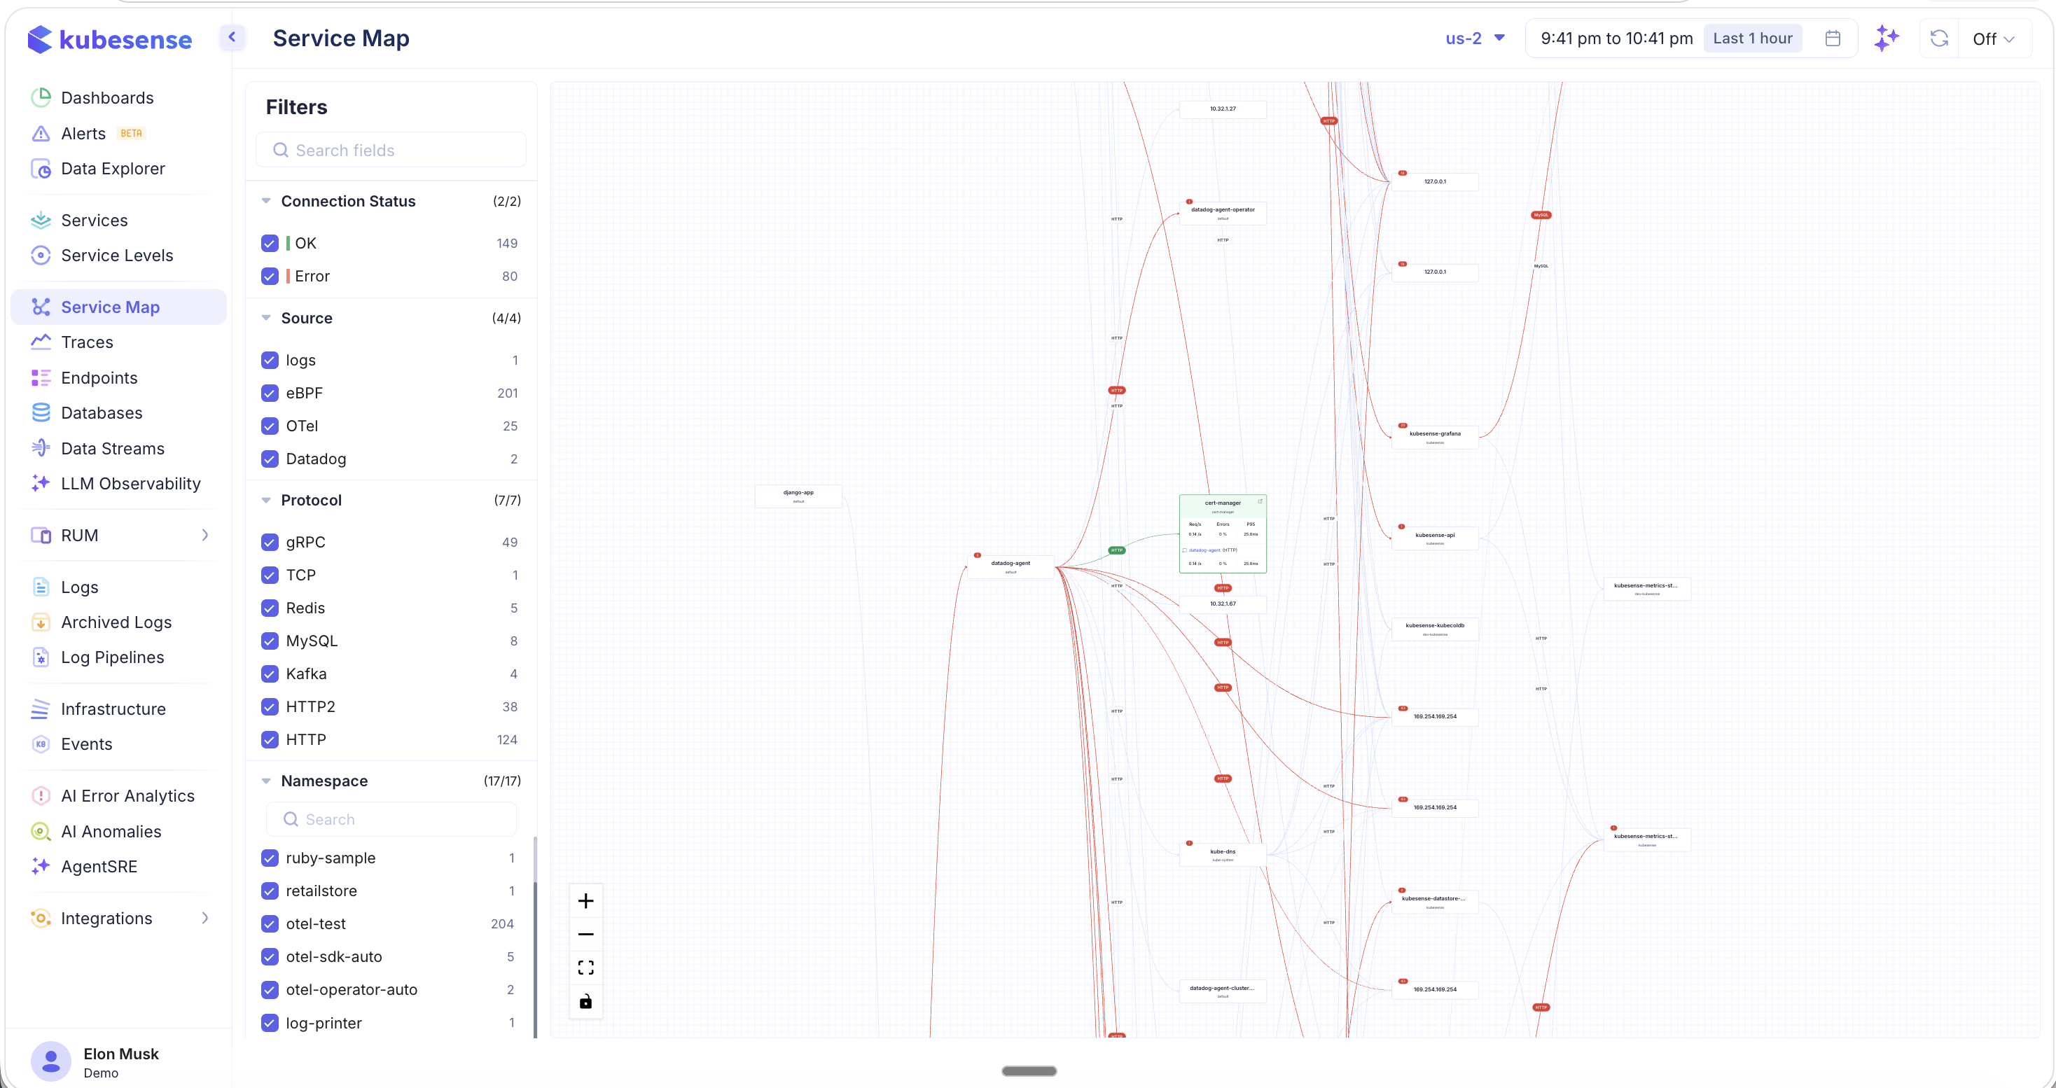
Task: Disable the eBPF source filter
Action: (269, 393)
